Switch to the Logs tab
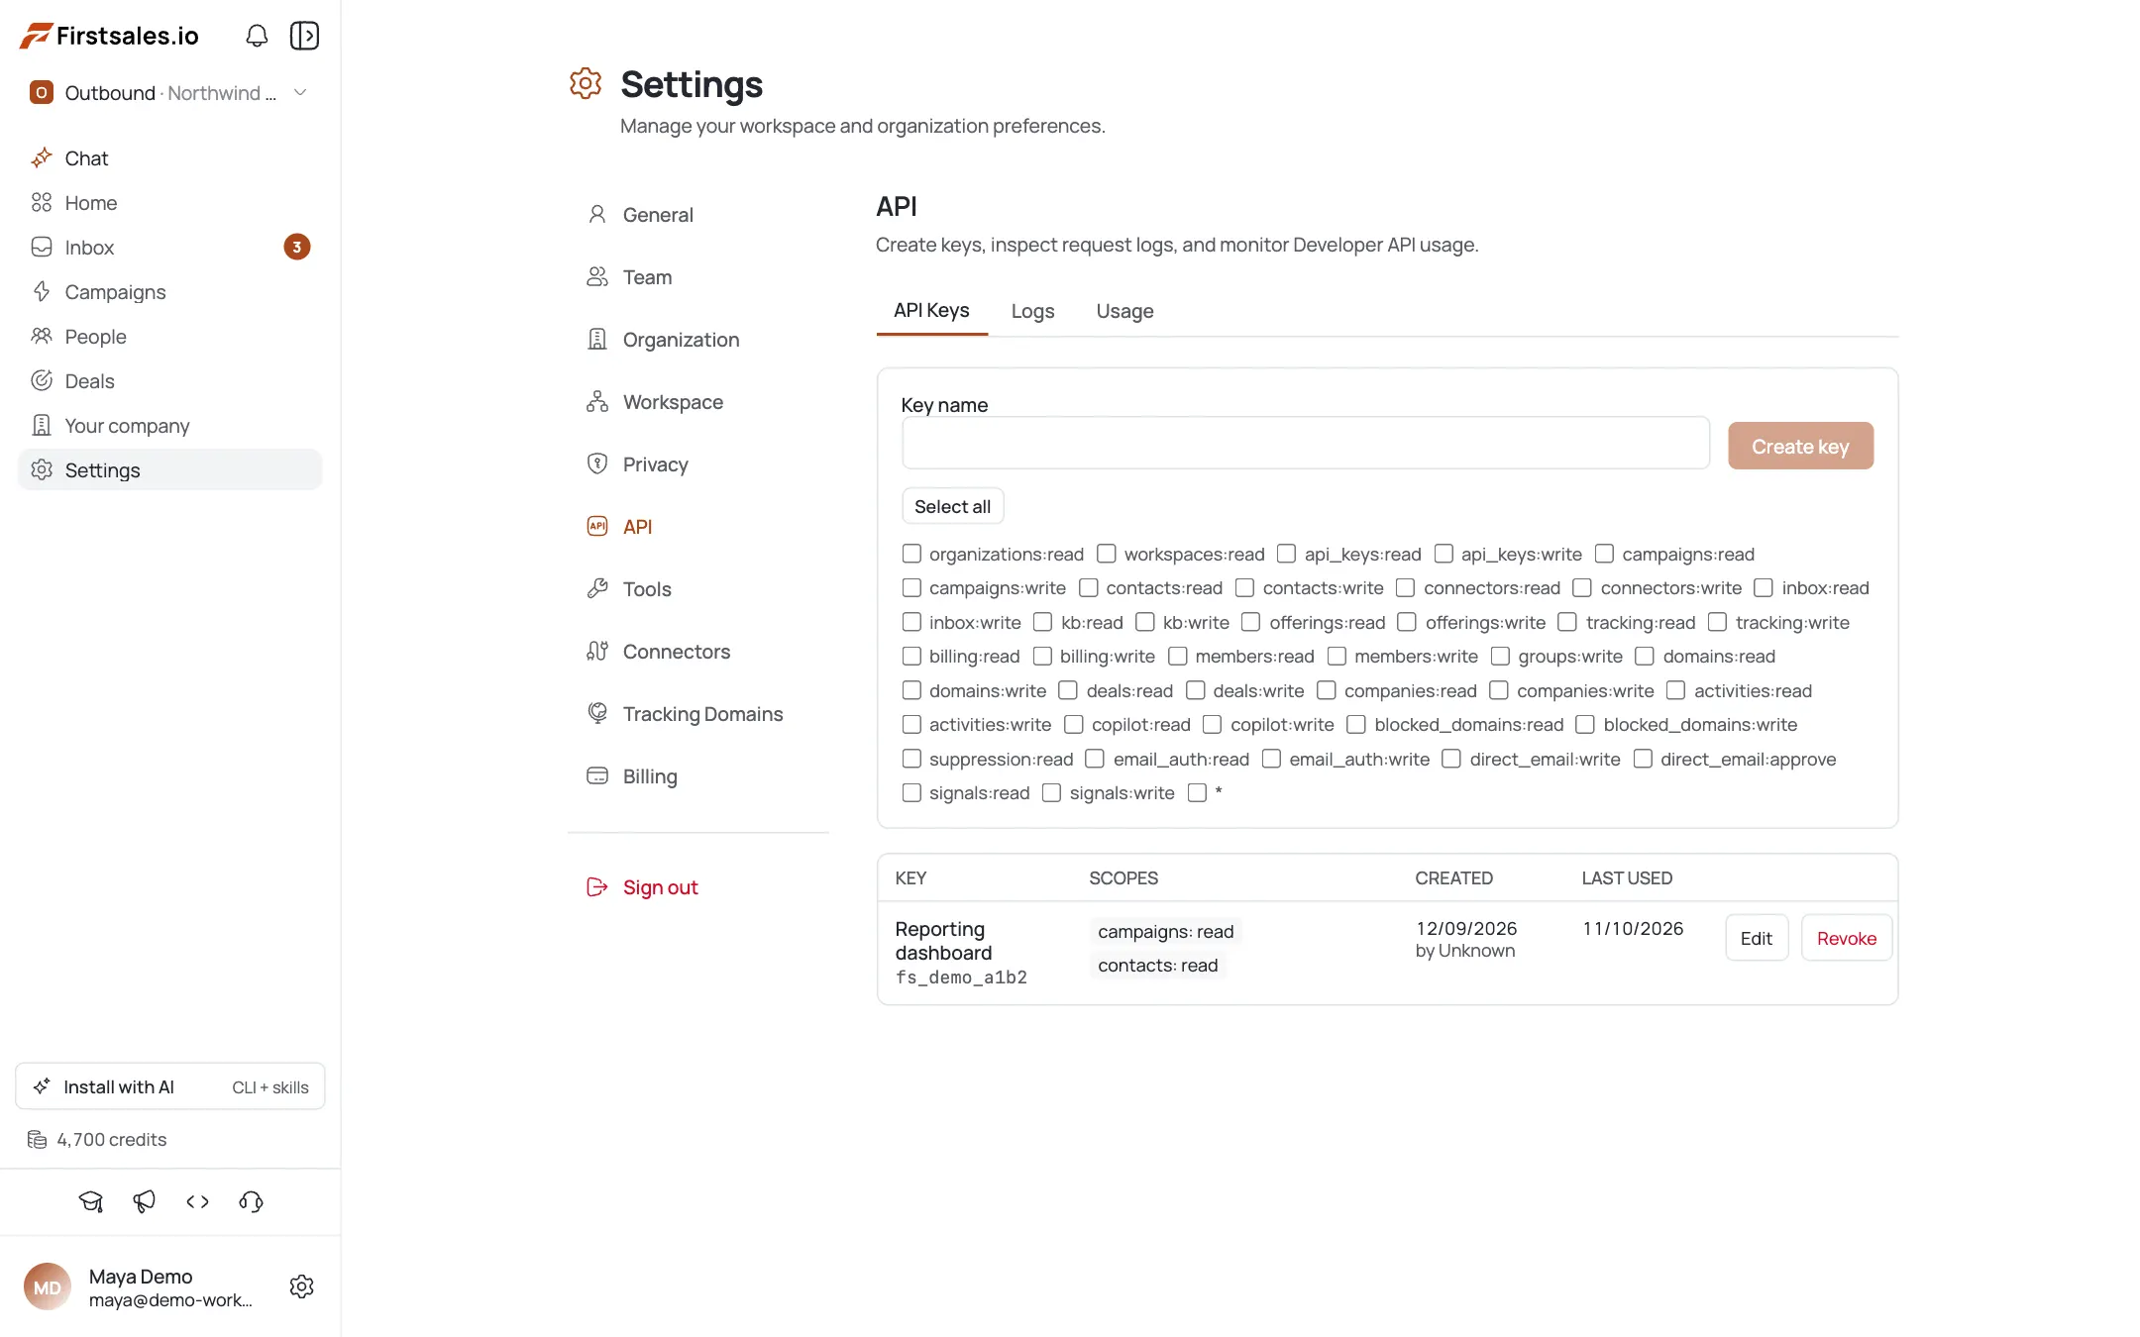Viewport: 2140px width, 1337px height. [x=1032, y=311]
